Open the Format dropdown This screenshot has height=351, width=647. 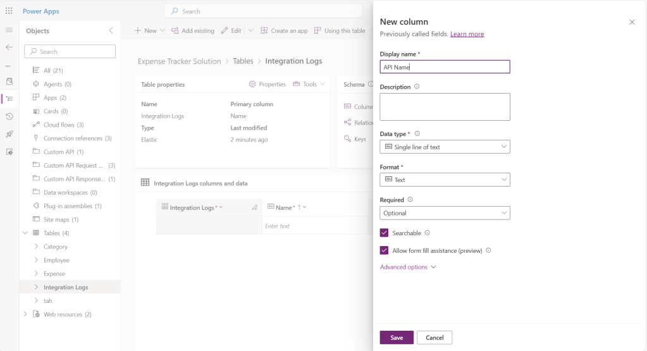[445, 180]
